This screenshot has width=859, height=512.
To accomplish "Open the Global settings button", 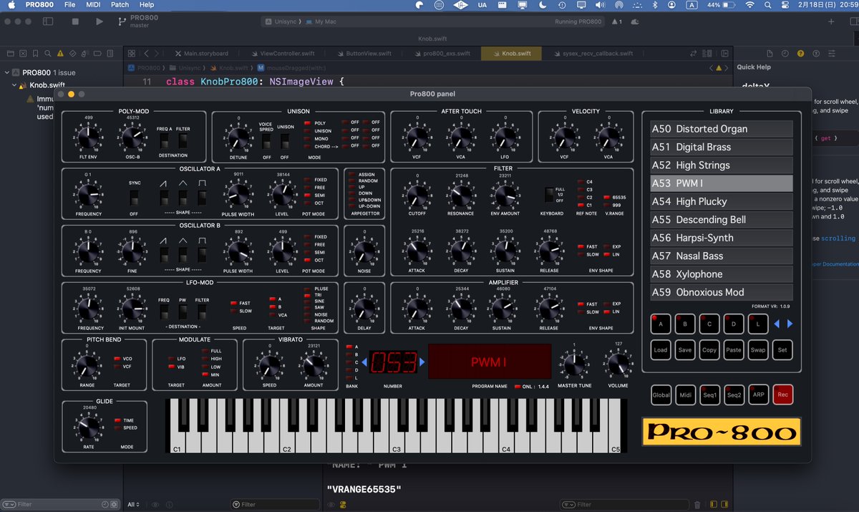I will pyautogui.click(x=661, y=395).
